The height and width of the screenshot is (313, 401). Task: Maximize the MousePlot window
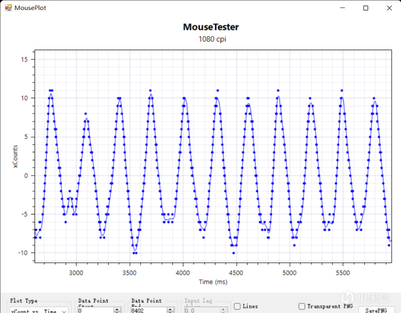coord(366,8)
